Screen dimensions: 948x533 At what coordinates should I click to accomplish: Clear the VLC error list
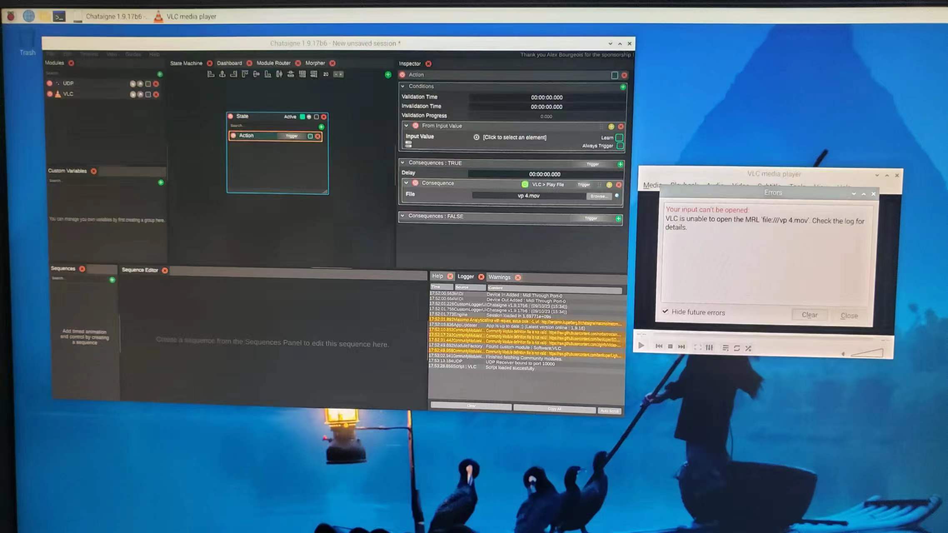pyautogui.click(x=809, y=315)
